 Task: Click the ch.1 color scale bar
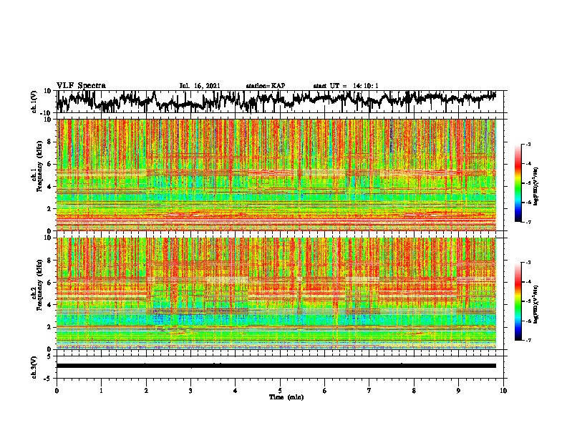518,182
